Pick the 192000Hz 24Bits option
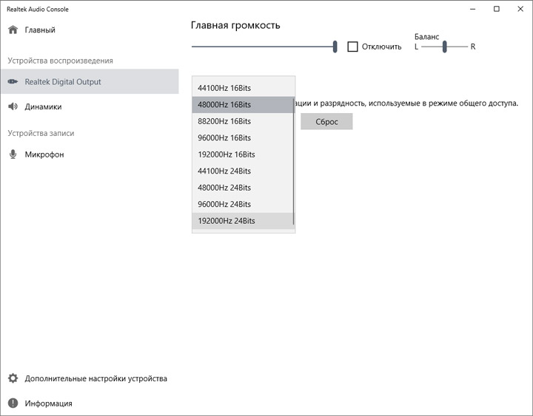 point(227,221)
